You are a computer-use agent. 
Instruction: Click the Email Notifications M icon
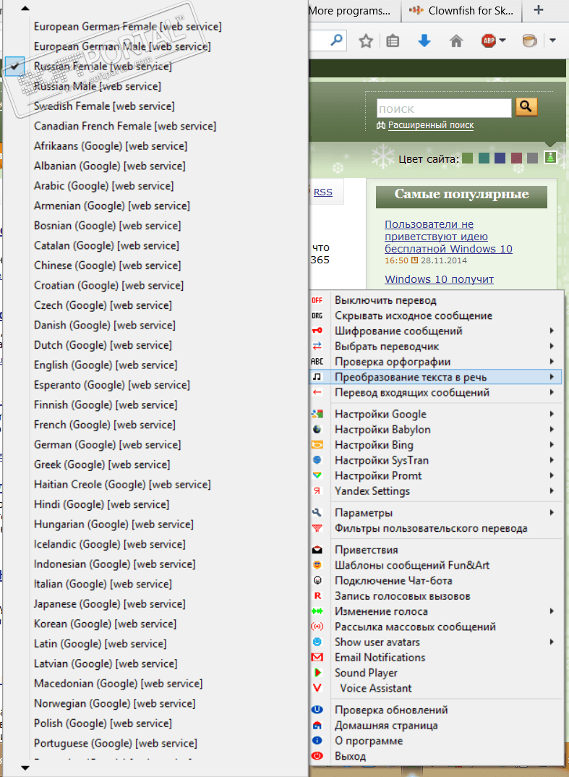point(317,658)
